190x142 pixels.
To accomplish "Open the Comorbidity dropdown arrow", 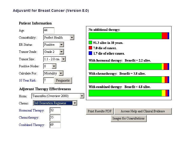I will tap(72, 38).
